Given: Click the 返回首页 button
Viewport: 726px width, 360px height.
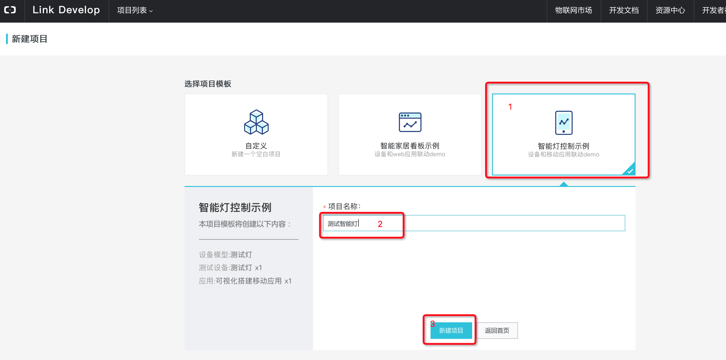Looking at the screenshot, I should (497, 330).
